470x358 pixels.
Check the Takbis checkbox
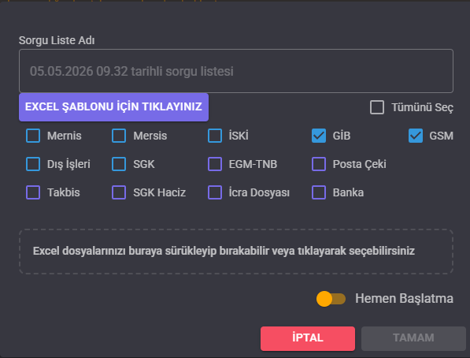[33, 192]
